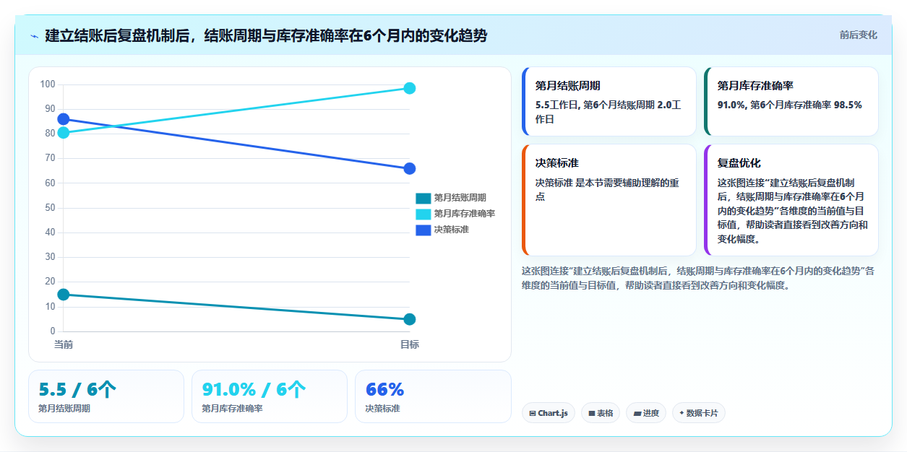
Task: Click the 100 y-axis tick label
Action: 48,84
